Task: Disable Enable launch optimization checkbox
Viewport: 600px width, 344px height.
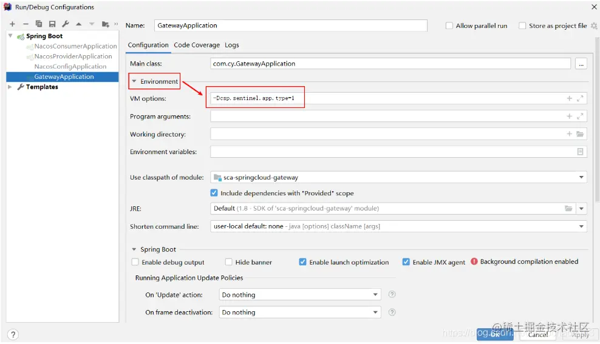Action: coord(302,262)
